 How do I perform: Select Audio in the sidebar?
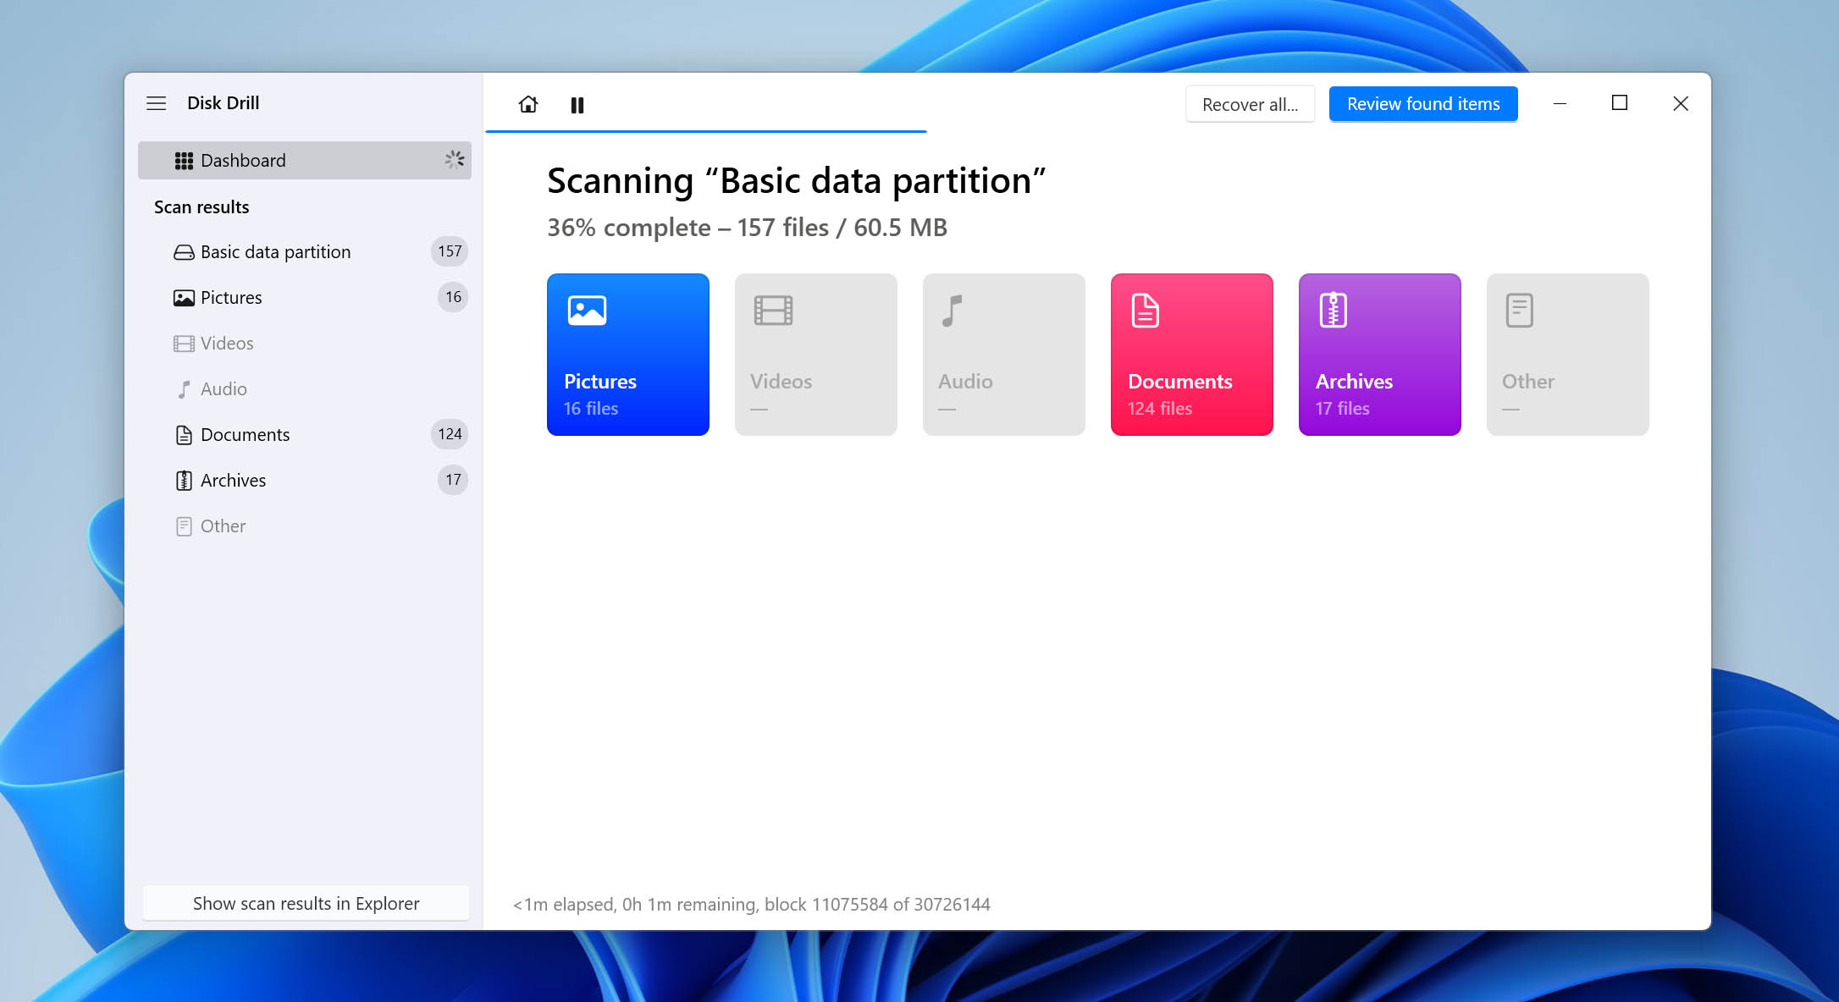(x=305, y=388)
